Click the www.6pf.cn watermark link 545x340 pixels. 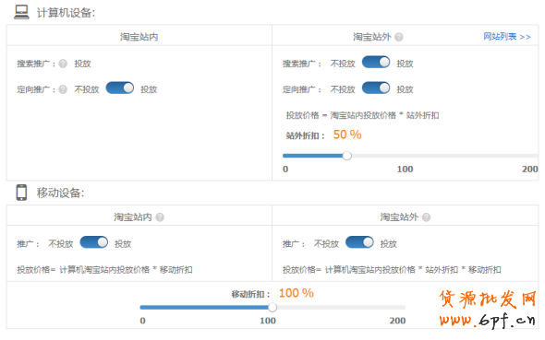[x=487, y=320]
